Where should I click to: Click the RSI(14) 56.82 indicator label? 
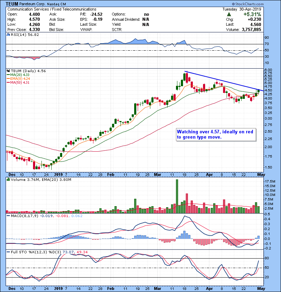pos(25,34)
